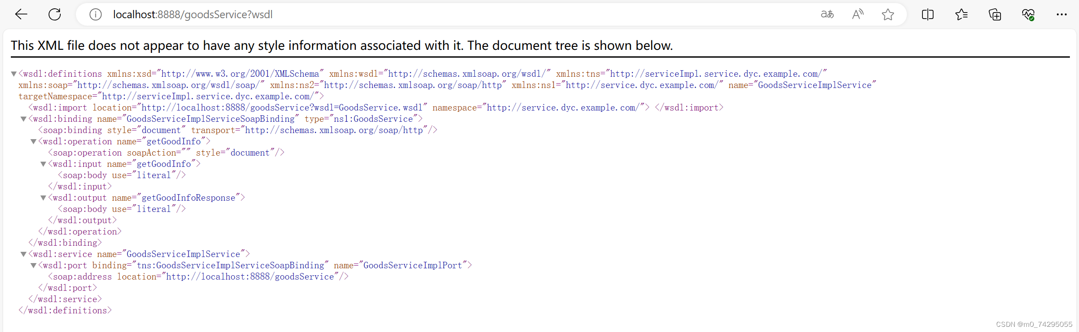Add this page to favorites
The height and width of the screenshot is (332, 1079).
[x=888, y=14]
